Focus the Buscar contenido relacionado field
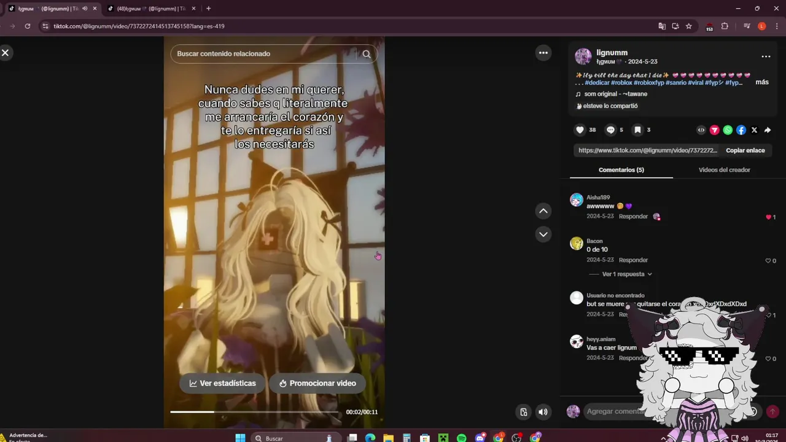This screenshot has width=786, height=442. click(264, 54)
